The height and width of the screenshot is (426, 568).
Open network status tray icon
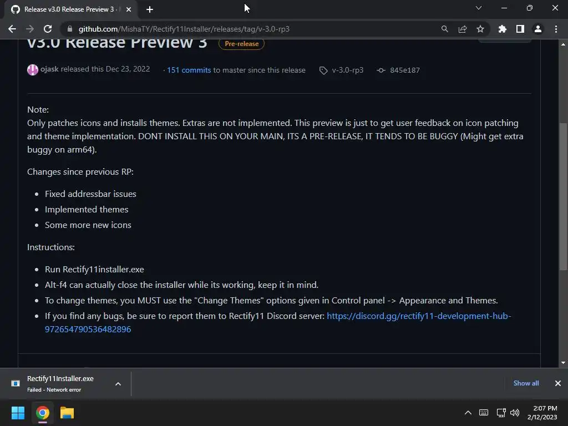[501, 412]
